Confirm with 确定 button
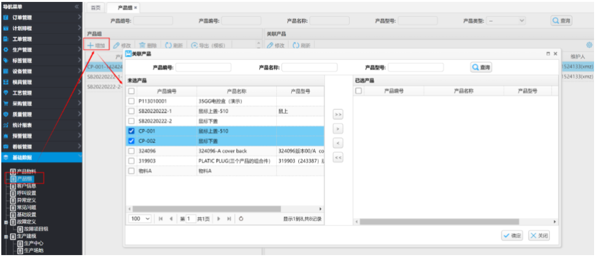The height and width of the screenshot is (257, 596). 512,236
